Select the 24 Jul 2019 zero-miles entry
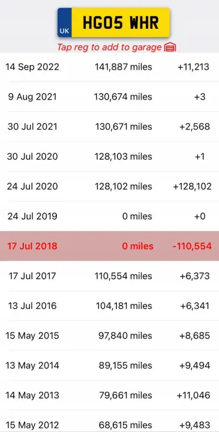 [x=109, y=216]
